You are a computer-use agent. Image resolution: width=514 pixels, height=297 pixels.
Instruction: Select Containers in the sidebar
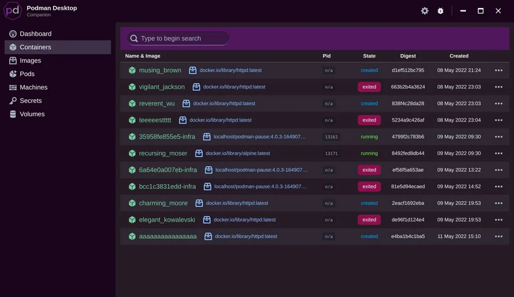pos(58,47)
